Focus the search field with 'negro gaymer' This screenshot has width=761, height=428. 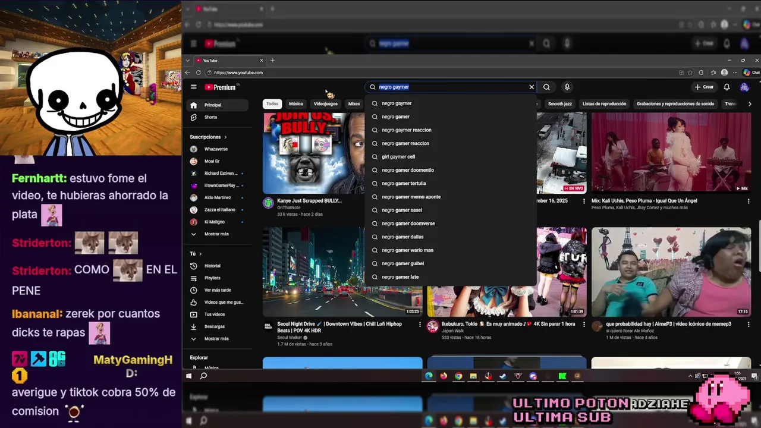coord(451,87)
